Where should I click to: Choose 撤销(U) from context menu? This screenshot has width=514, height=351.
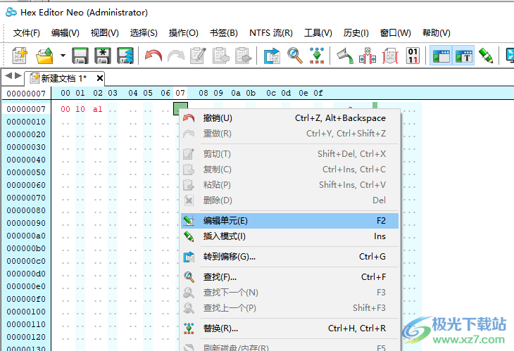point(290,118)
